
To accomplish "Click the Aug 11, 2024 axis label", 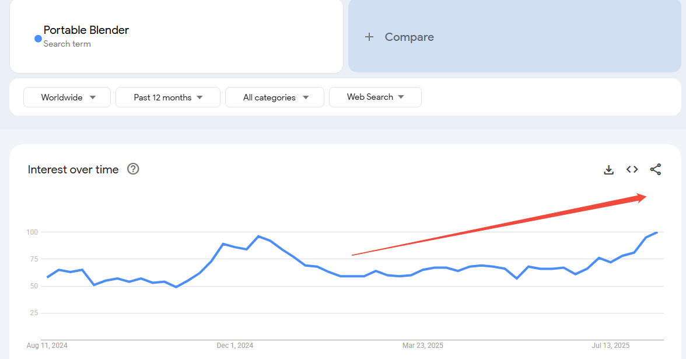I will click(x=46, y=345).
